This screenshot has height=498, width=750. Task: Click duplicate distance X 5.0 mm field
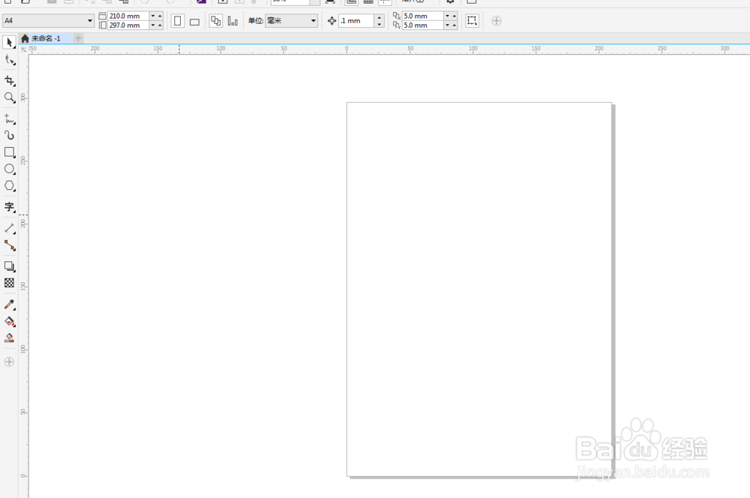pyautogui.click(x=422, y=16)
